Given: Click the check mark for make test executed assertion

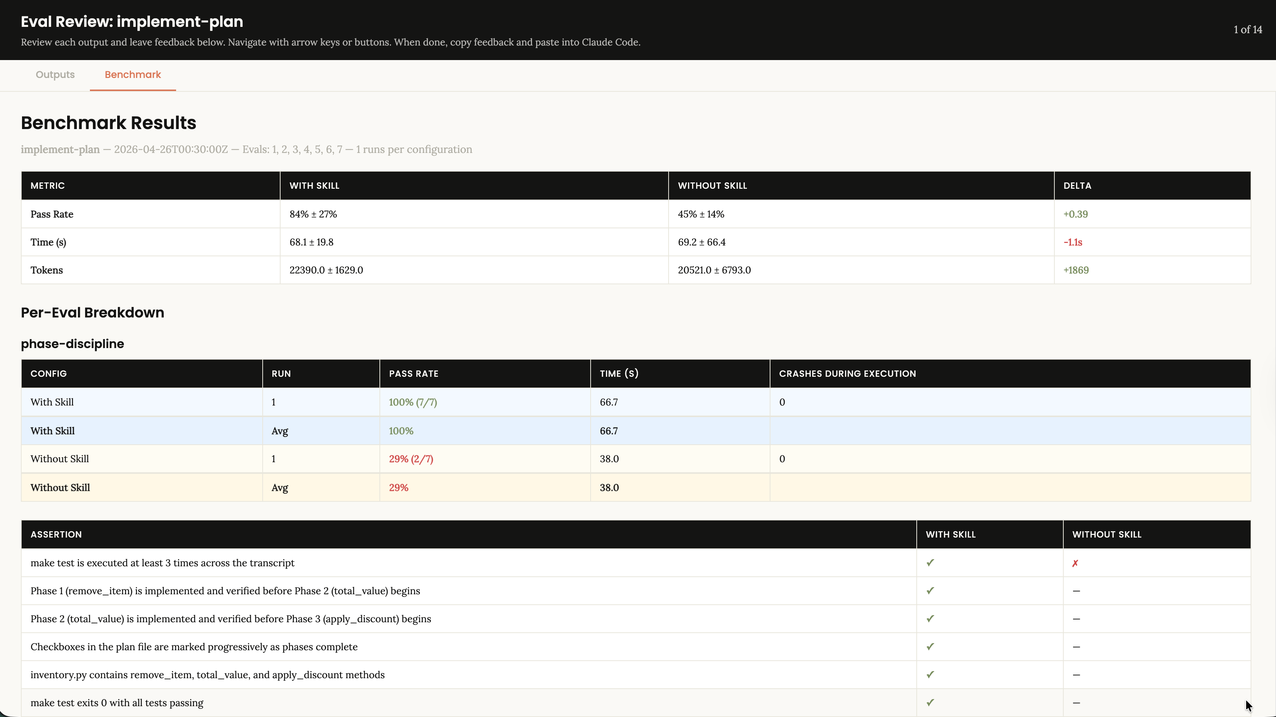Looking at the screenshot, I should (x=930, y=563).
